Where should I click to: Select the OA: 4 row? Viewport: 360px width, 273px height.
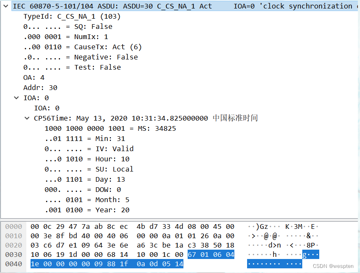click(x=34, y=78)
